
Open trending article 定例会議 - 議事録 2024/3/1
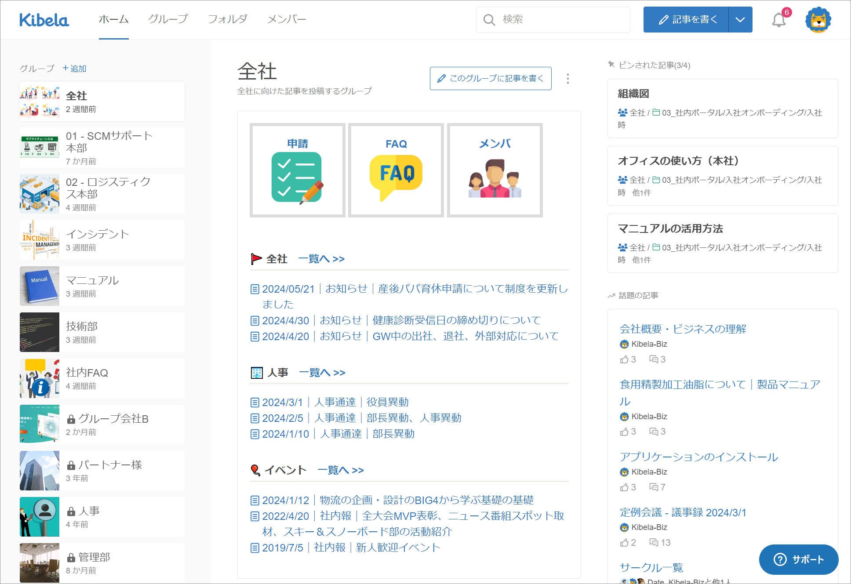683,512
